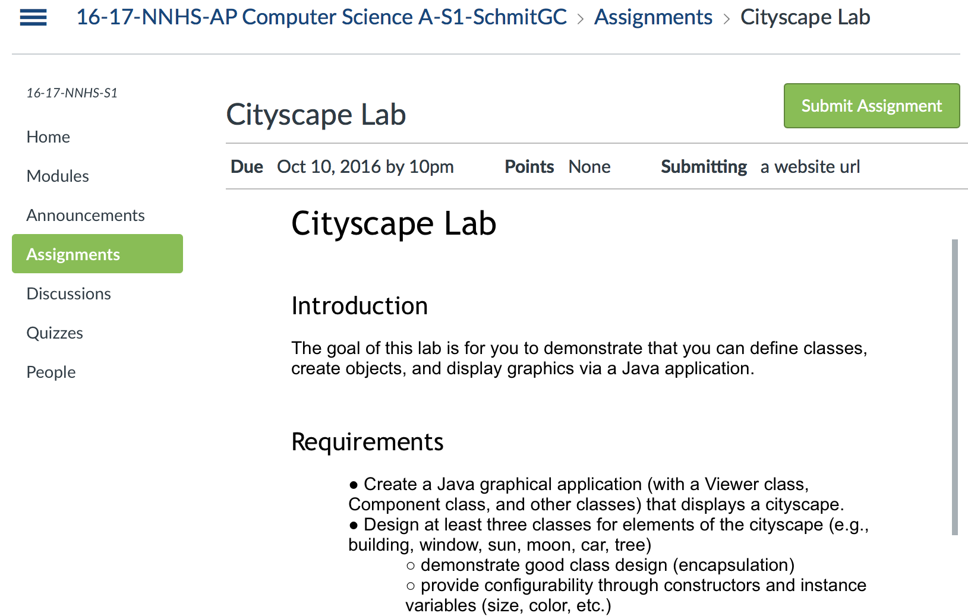Open the Discussions page
968x616 pixels.
point(68,293)
